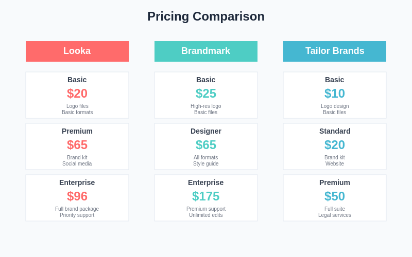Click the Pricing Comparison title
Screen dimensions: 412x257
coord(206,16)
